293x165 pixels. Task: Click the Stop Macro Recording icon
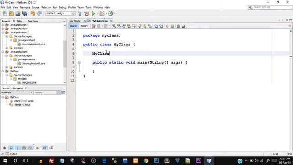click(x=172, y=26)
